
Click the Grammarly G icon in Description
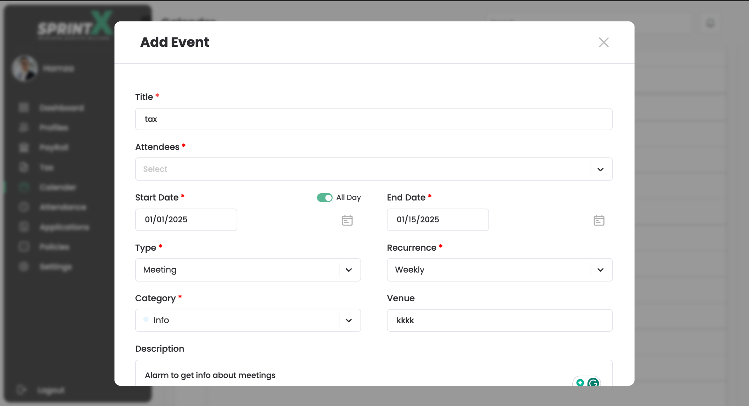pos(593,383)
